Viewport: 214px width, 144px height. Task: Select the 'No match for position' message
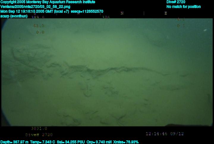click(184, 7)
